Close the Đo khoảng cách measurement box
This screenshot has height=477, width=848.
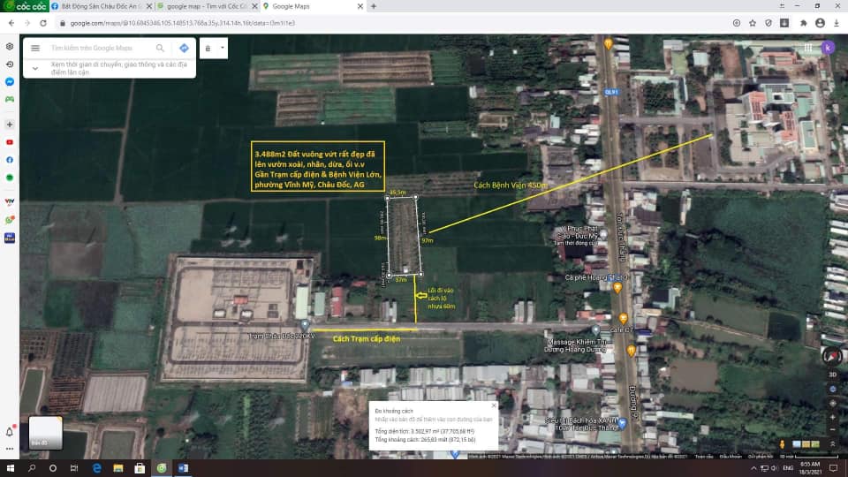[493, 405]
